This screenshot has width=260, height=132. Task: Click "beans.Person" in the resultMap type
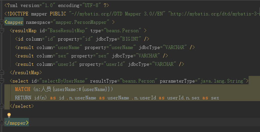122,31
